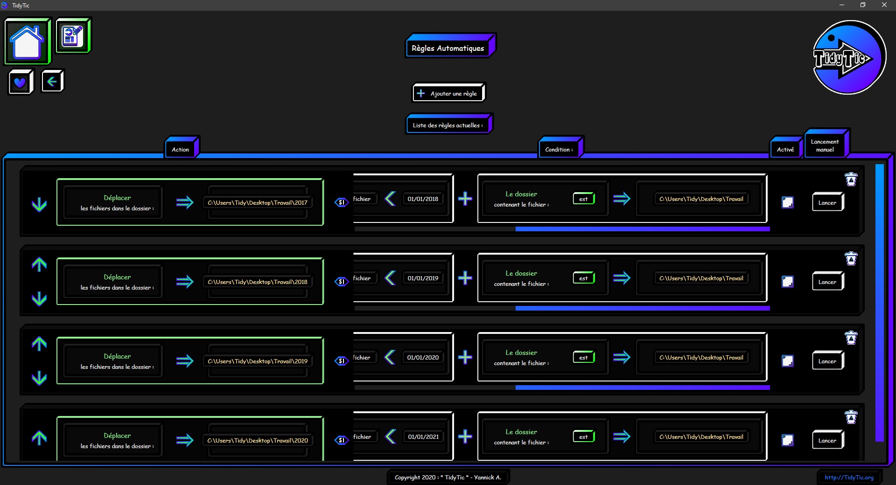Delete the Travail\2020 rule with trash icon

point(851,417)
